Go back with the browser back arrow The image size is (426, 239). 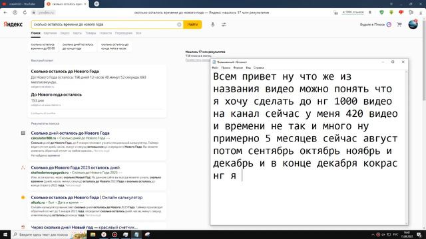(5, 13)
